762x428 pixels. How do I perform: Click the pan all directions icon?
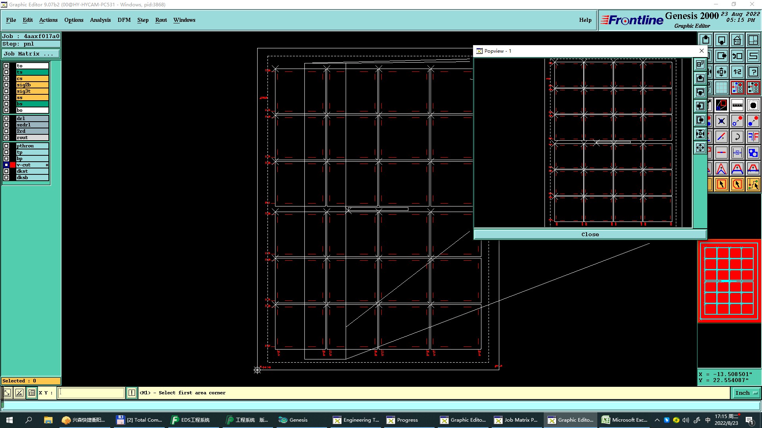coord(721,72)
